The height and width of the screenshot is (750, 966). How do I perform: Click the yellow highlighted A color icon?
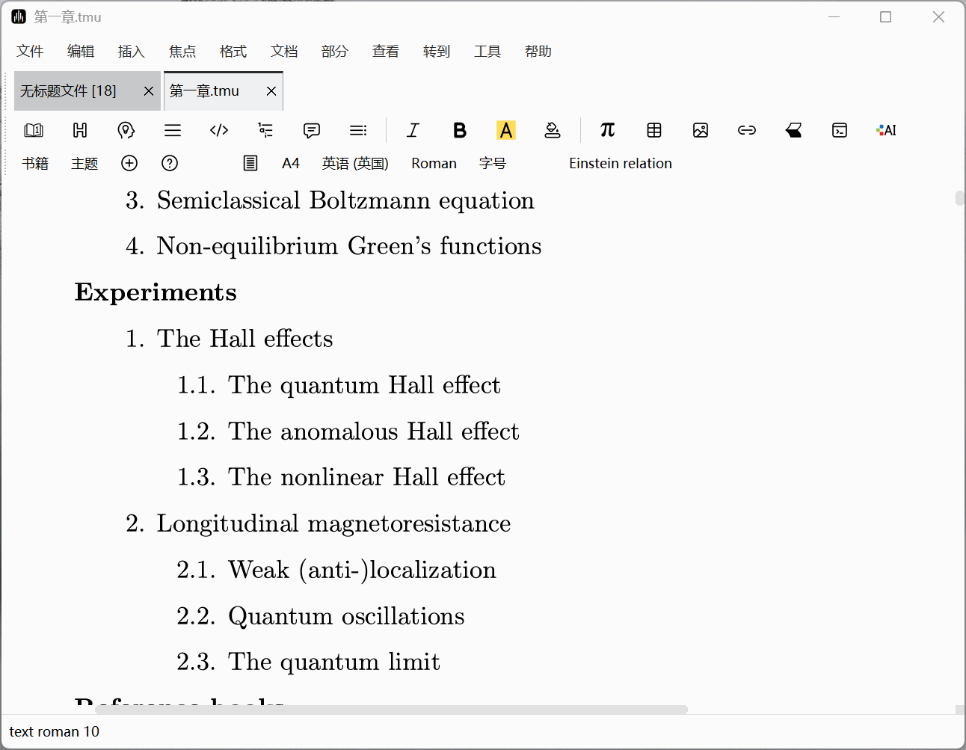[x=506, y=130]
